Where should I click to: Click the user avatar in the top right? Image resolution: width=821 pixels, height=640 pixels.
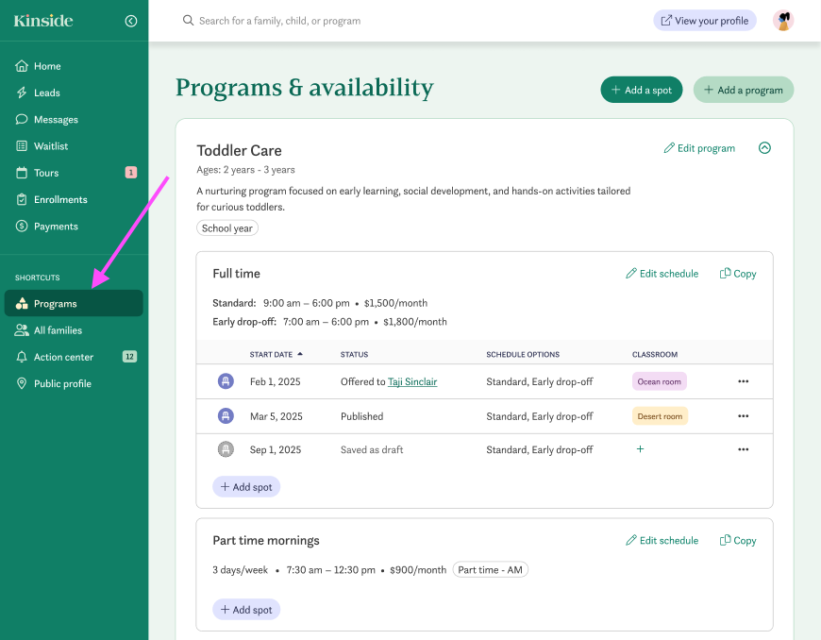pos(782,21)
